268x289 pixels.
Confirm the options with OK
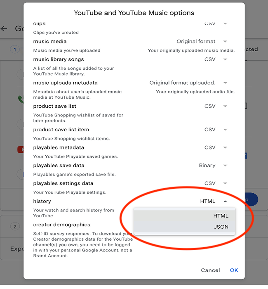click(x=234, y=270)
